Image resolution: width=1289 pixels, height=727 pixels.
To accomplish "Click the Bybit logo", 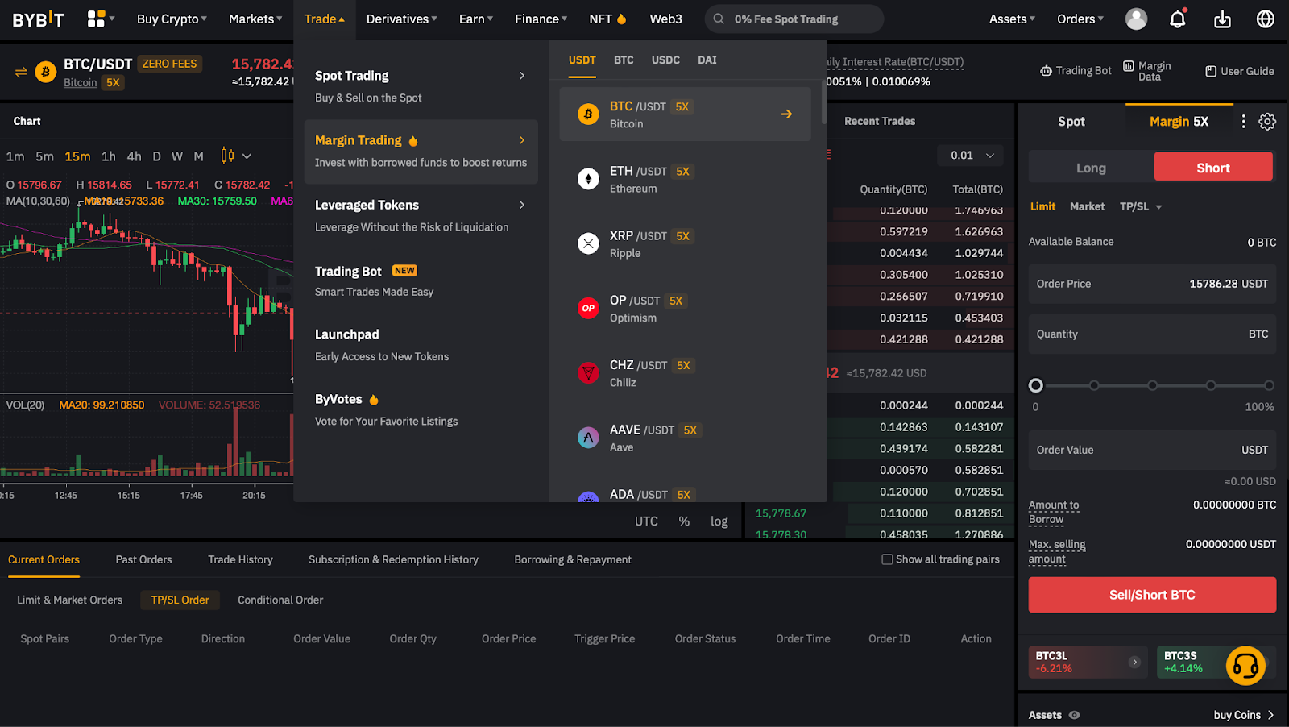I will [38, 19].
